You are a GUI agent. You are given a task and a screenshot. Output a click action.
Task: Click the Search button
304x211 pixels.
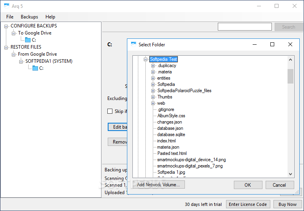pos(289,27)
